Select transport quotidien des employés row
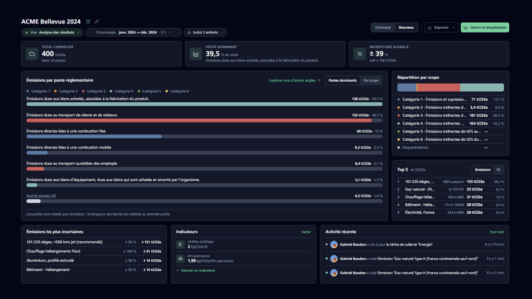 click(x=204, y=166)
